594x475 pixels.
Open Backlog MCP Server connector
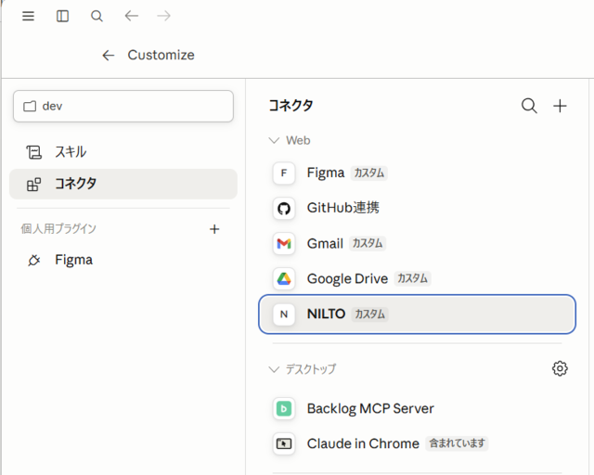point(417,409)
